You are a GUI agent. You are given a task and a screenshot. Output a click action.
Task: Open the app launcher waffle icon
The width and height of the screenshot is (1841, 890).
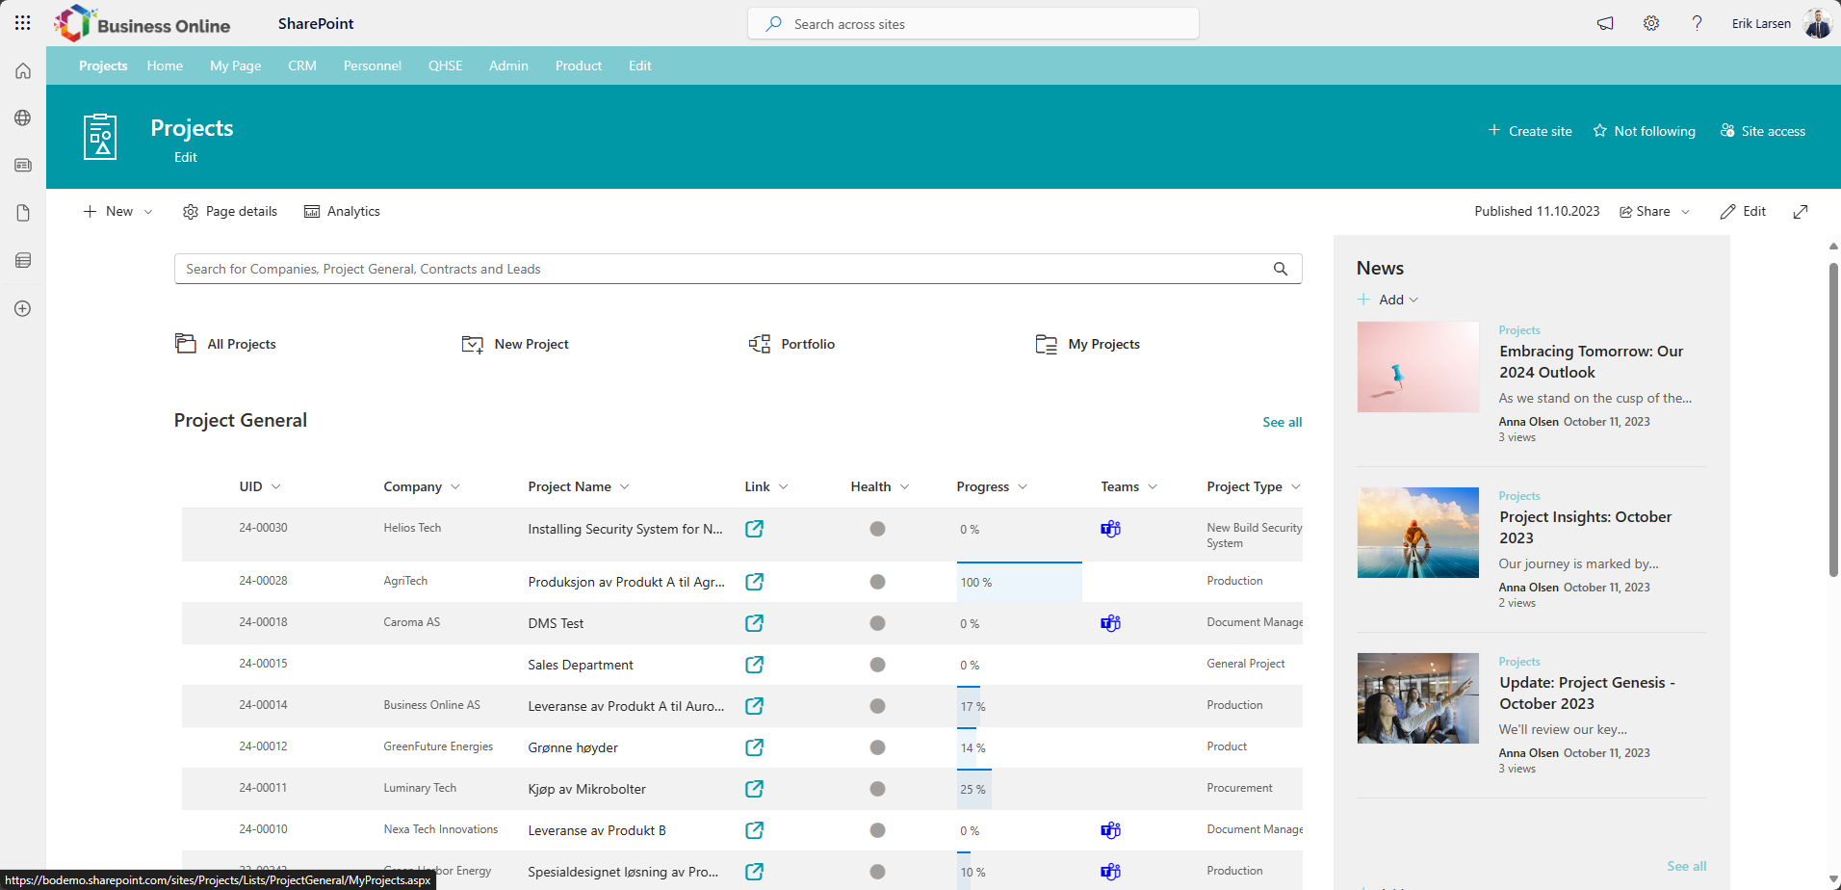coord(23,23)
